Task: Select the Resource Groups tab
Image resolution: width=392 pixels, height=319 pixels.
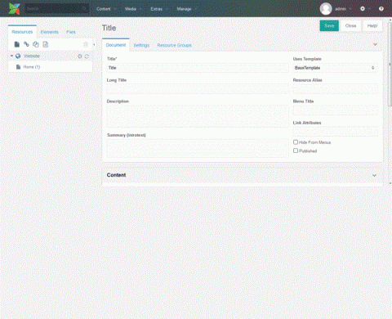Action: pyautogui.click(x=174, y=45)
